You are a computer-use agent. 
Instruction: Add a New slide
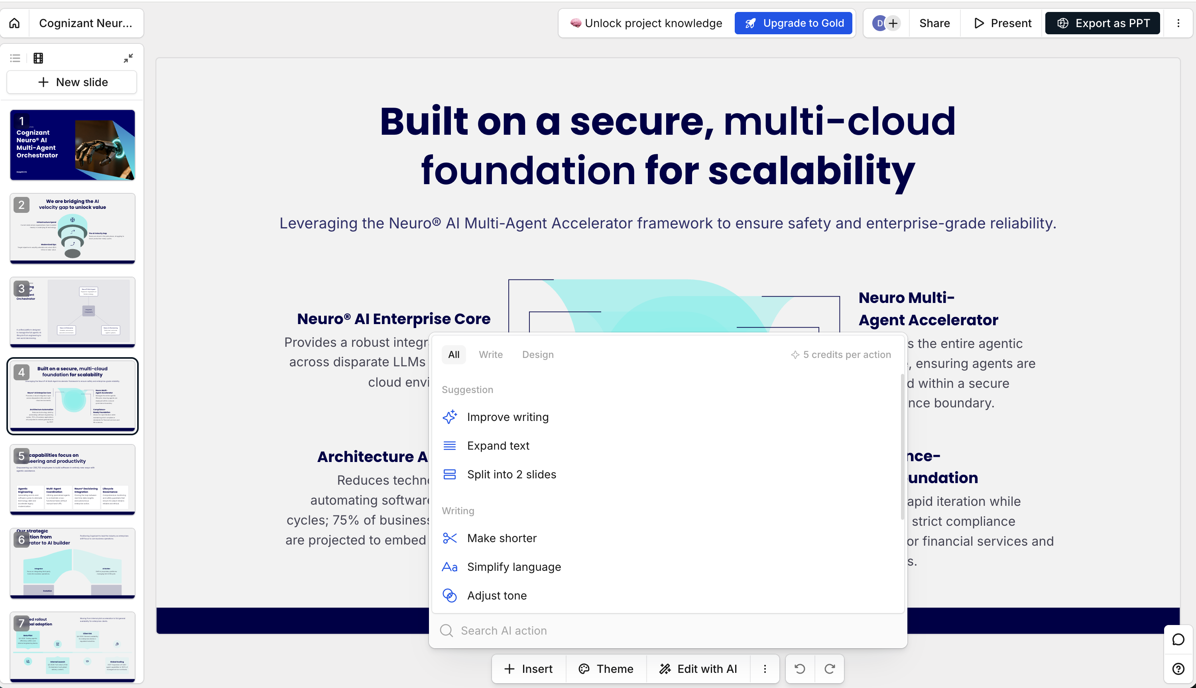(x=72, y=82)
